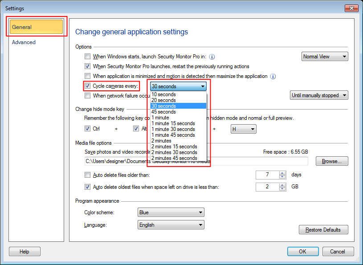363x265 pixels.
Task: Decrease the GB value with down arrow
Action: tap(282, 189)
